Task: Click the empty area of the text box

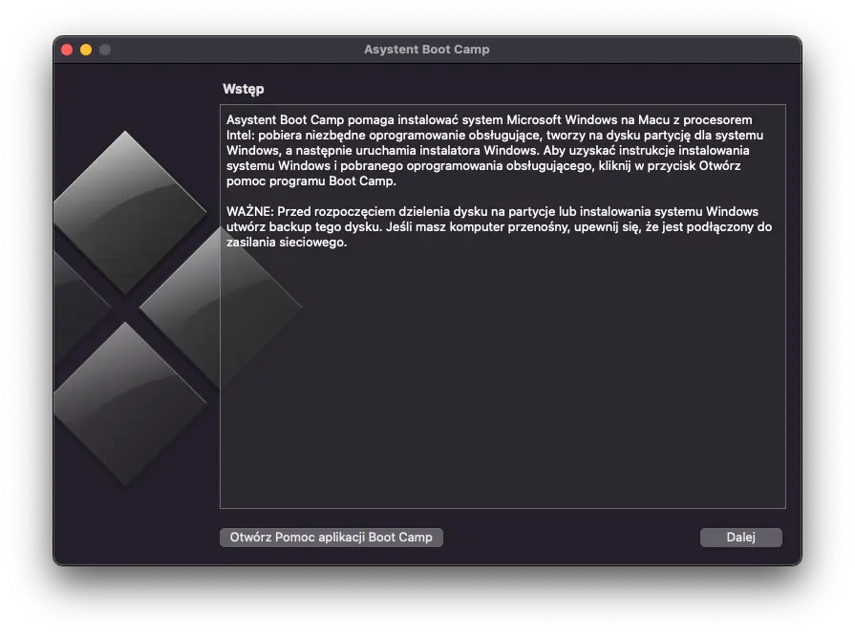Action: tap(502, 382)
